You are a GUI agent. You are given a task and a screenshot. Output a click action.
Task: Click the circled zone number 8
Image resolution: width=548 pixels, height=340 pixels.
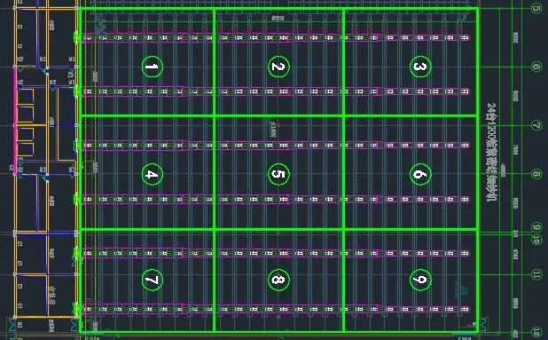[x=278, y=280]
